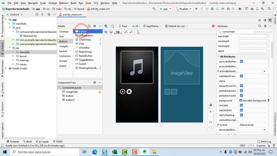Viewport: 277px width, 156px height.
Task: Open the Android project view dropdown
Action: click(14, 14)
